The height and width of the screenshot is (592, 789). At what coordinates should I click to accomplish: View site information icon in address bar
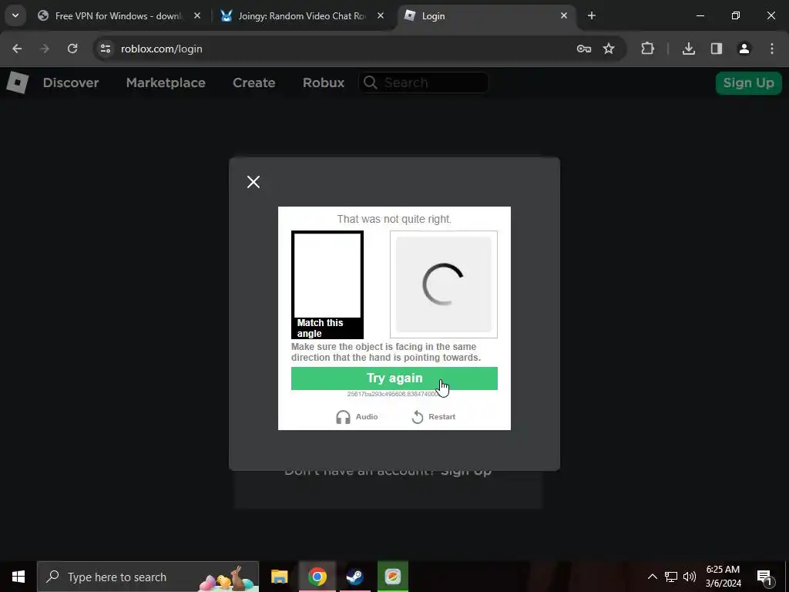pos(105,49)
